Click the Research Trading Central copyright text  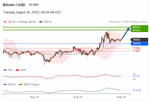pyautogui.click(x=128, y=22)
